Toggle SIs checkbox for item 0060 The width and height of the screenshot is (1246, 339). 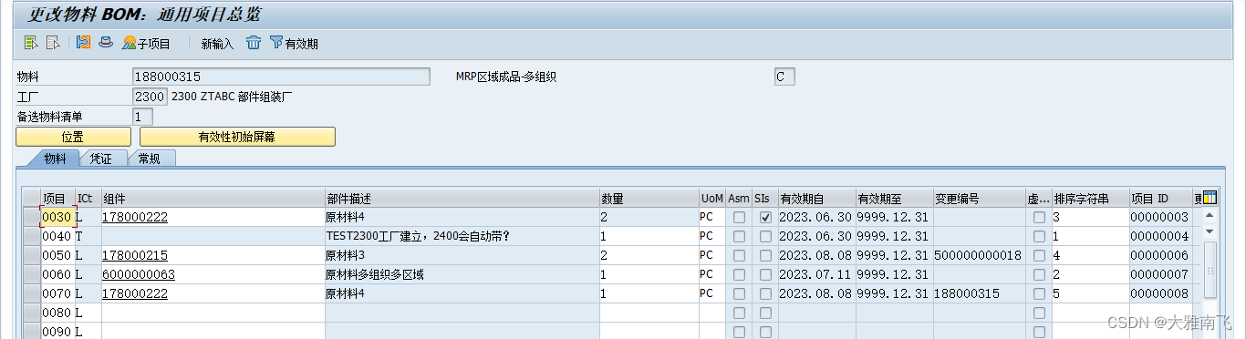pos(765,275)
